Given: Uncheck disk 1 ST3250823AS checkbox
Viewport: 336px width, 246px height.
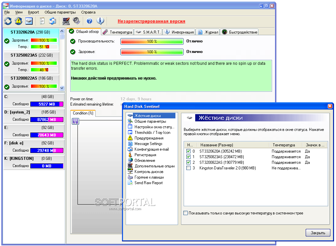Looking at the screenshot, I should (188, 157).
